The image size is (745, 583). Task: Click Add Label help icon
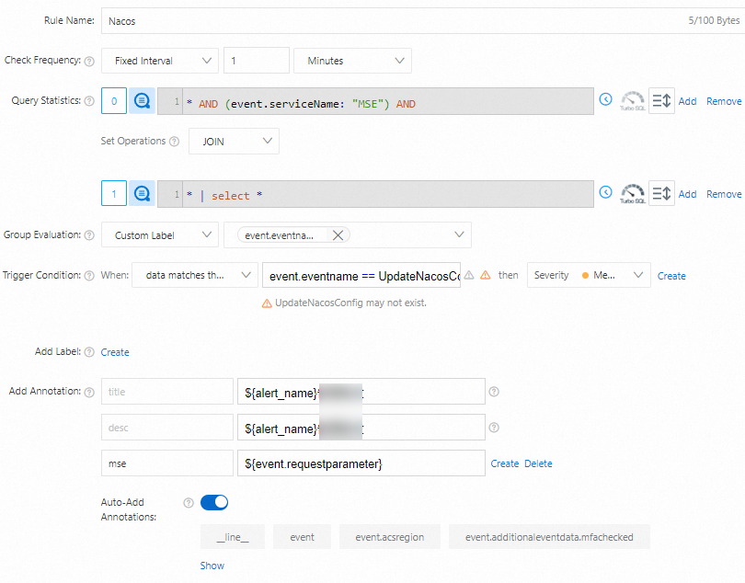coord(89,352)
